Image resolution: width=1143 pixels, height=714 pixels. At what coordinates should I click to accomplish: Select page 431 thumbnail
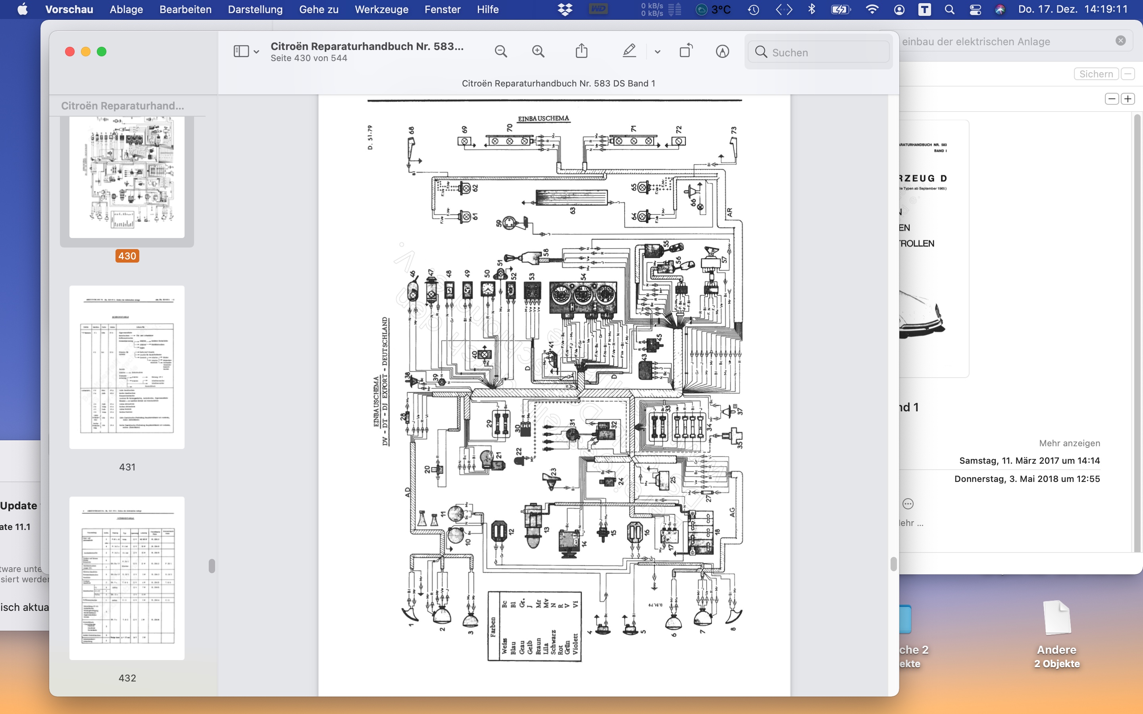[x=127, y=367]
